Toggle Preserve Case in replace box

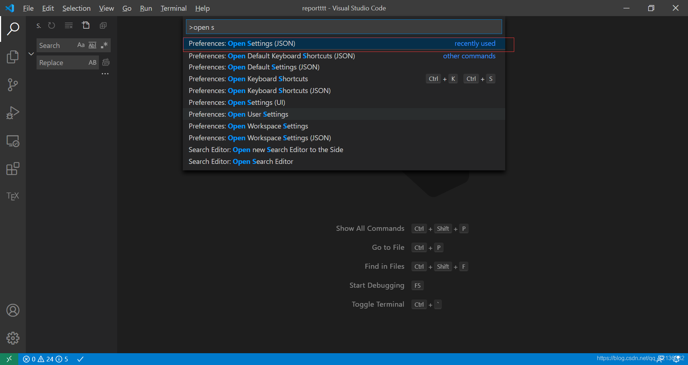tap(92, 63)
